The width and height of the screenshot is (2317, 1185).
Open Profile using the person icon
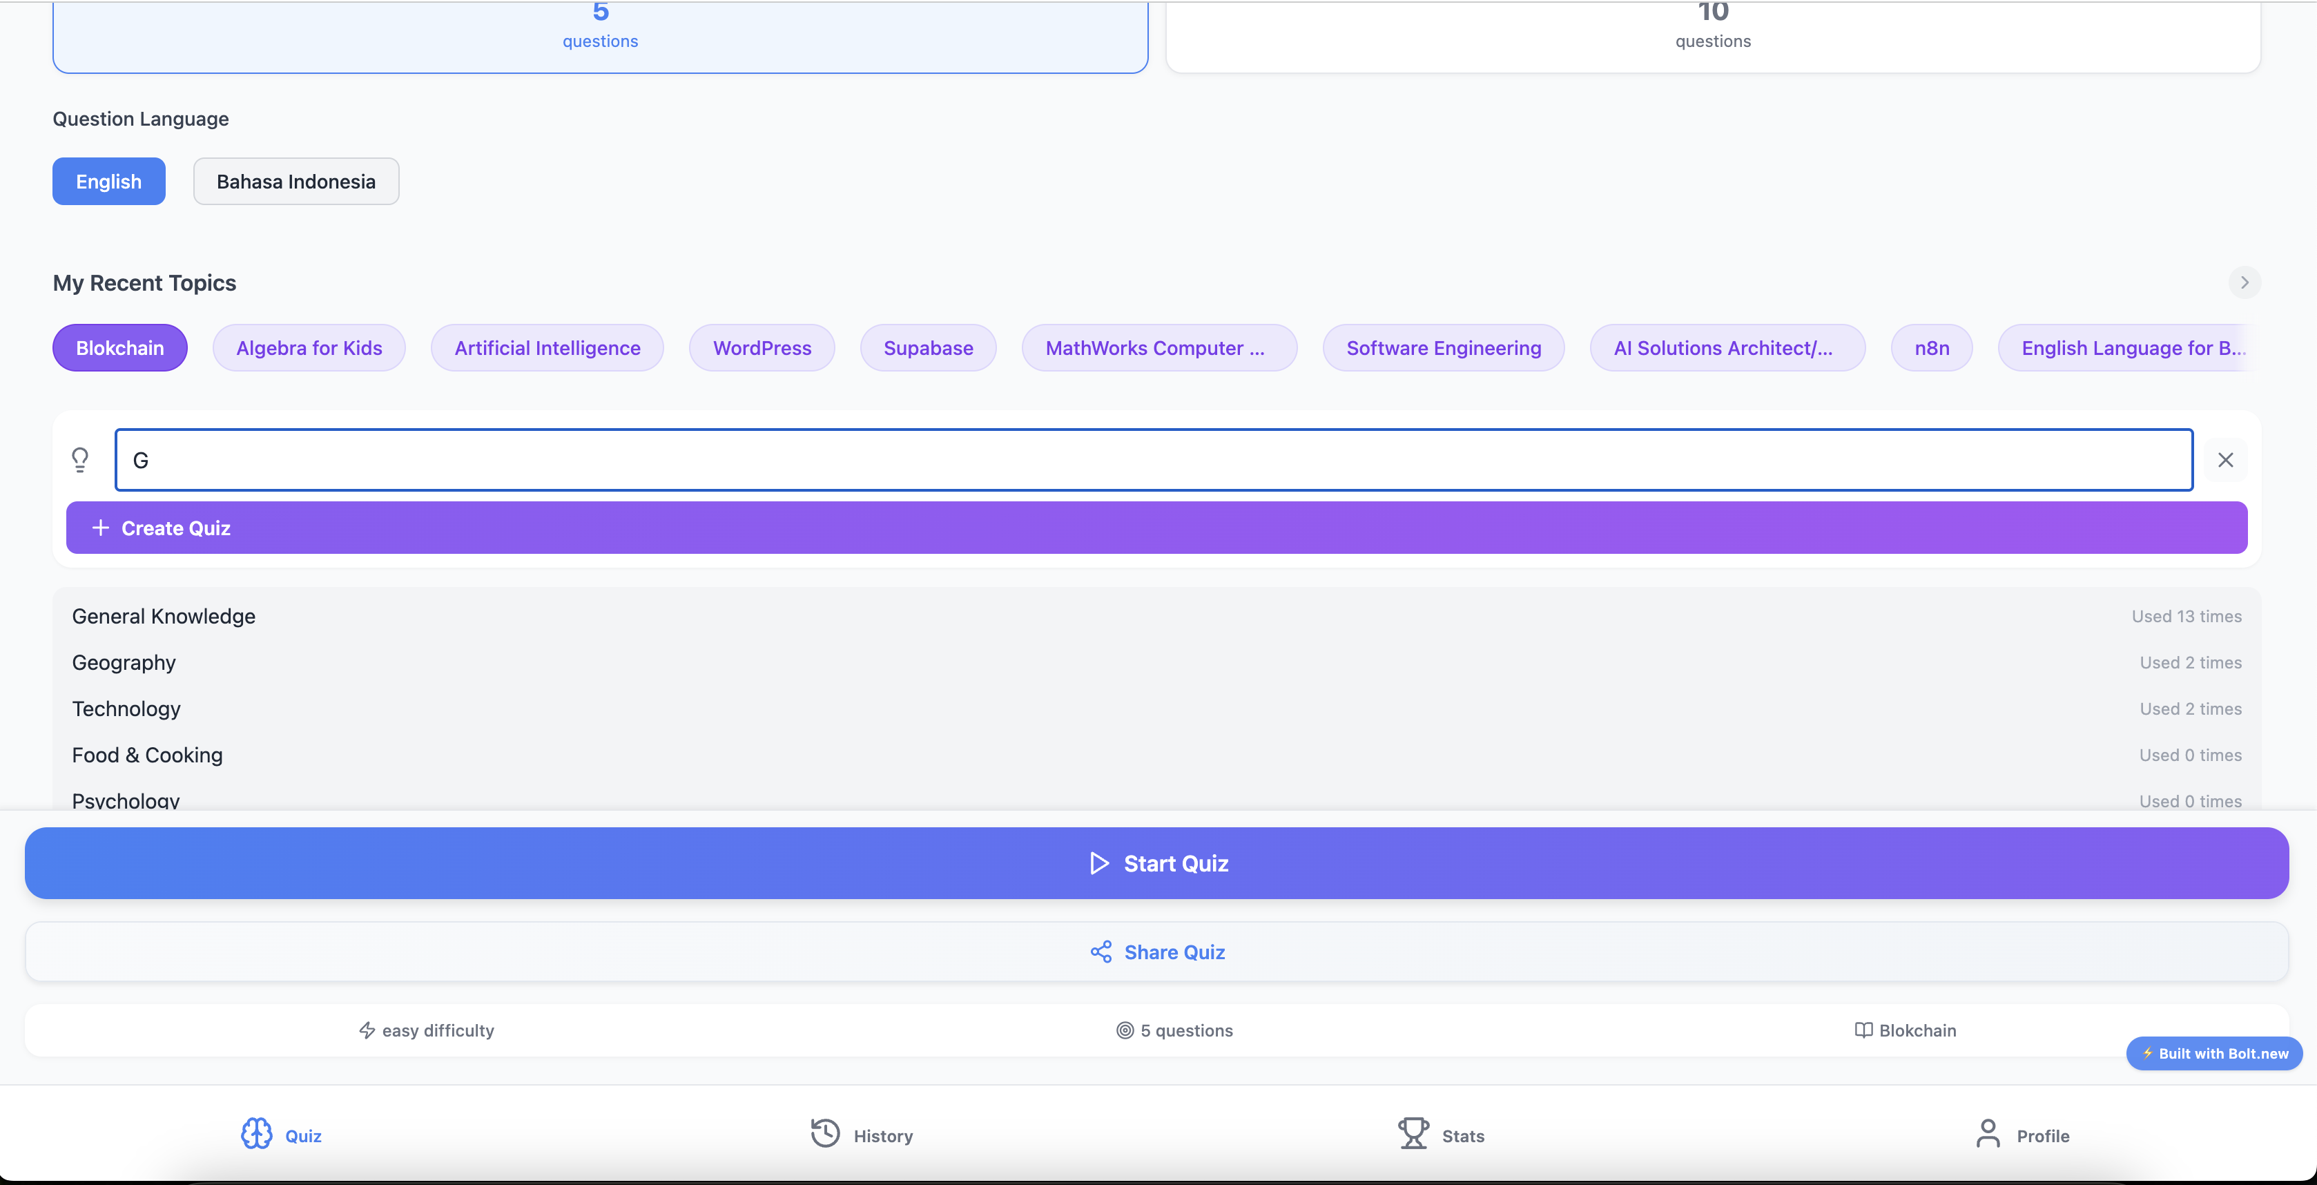click(1988, 1134)
